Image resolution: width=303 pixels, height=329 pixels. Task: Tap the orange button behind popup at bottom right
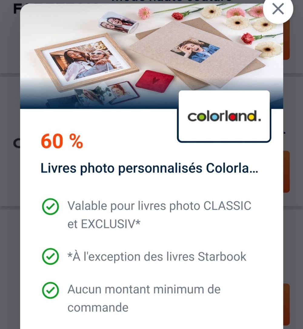tap(286, 305)
